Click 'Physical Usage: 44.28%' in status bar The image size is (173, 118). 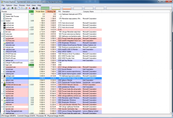[56, 116]
